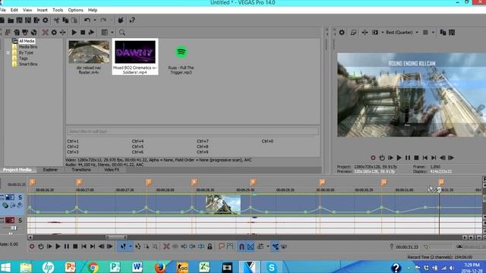Screen dimensions: 486x273
Task: Open the Tools menu
Action: click(58, 10)
